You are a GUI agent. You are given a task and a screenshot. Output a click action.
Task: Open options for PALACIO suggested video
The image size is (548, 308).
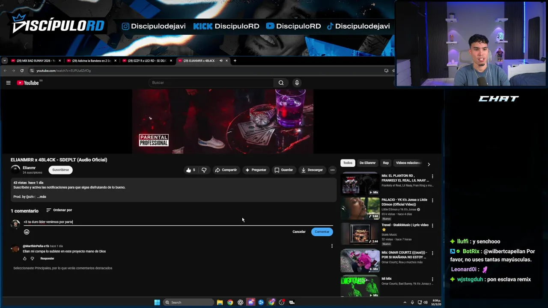(432, 200)
